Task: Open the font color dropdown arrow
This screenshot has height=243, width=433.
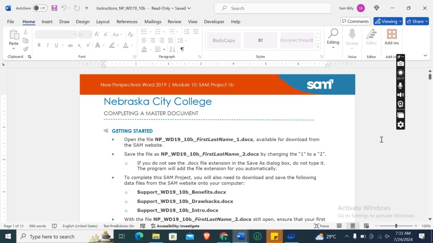Action: coord(132,45)
